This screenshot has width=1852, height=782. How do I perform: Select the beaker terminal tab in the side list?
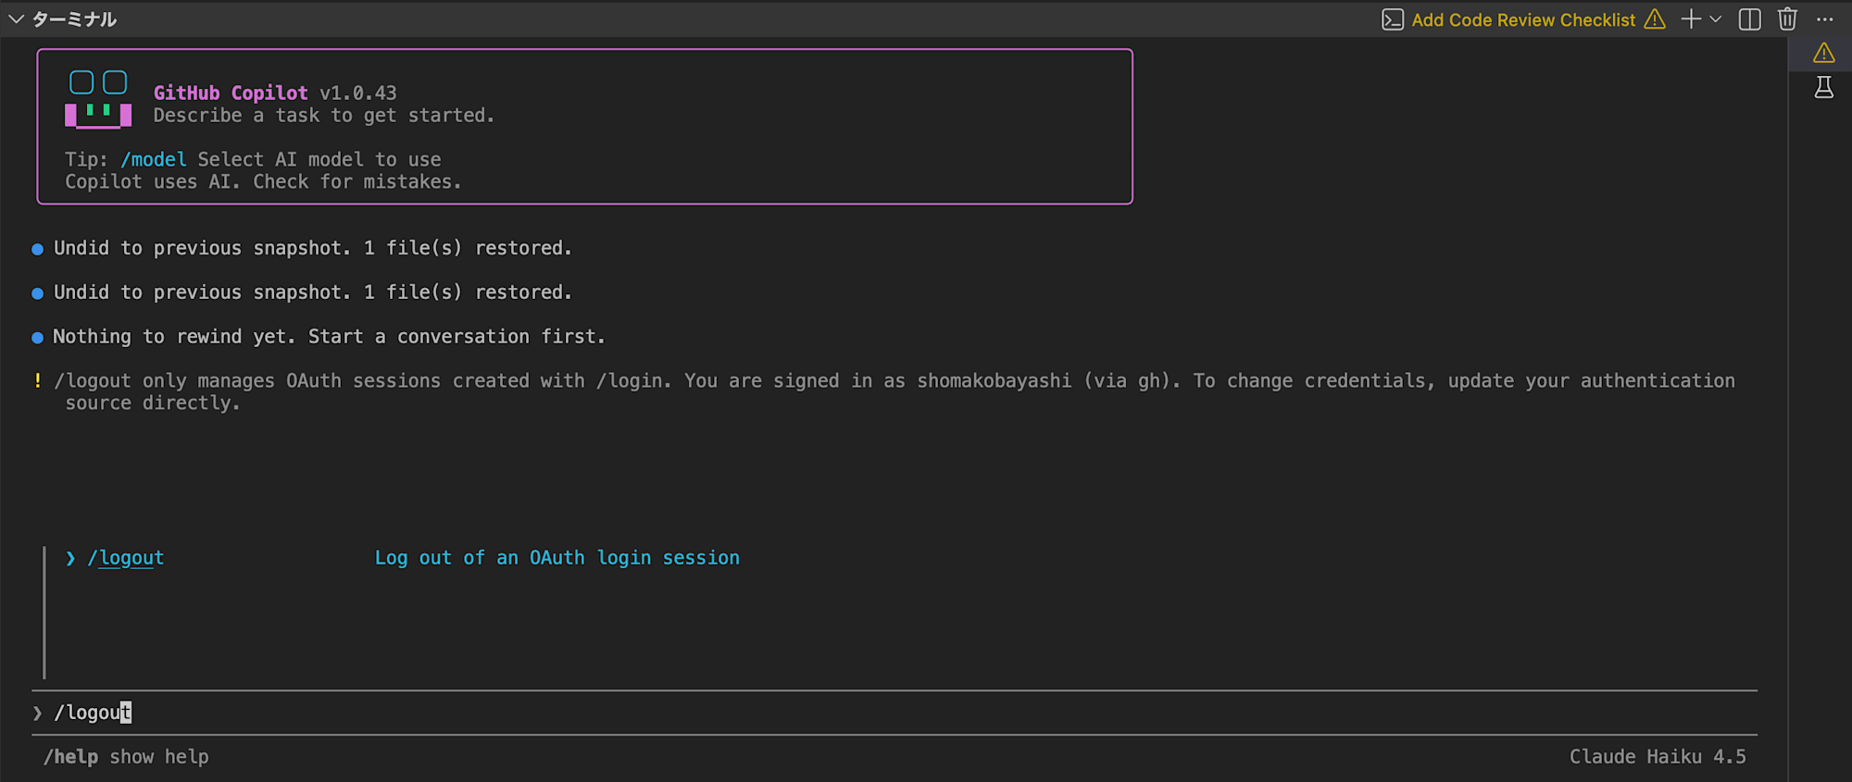(1823, 88)
